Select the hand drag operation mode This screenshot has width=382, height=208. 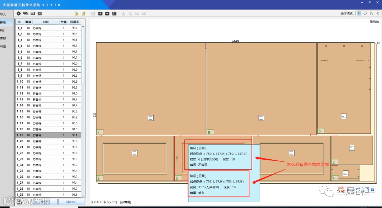click(378, 13)
